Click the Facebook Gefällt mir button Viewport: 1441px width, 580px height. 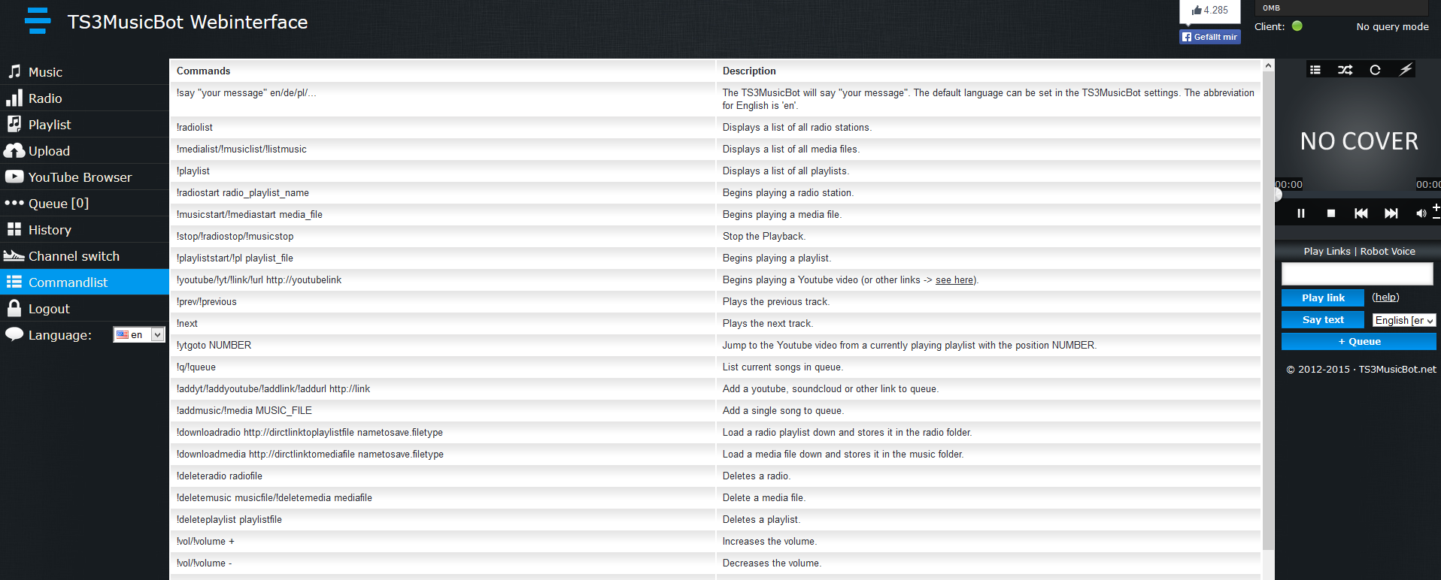1209,37
